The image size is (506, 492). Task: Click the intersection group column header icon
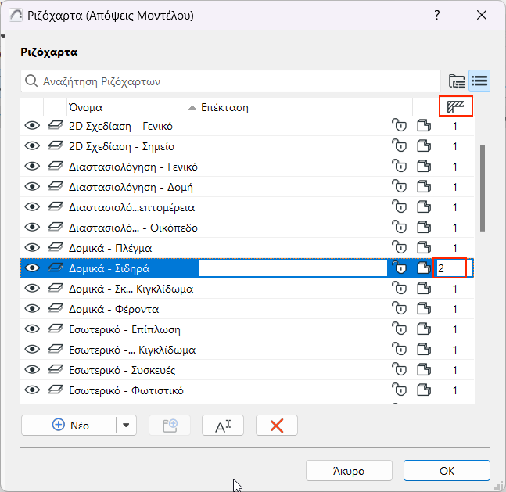tap(454, 106)
